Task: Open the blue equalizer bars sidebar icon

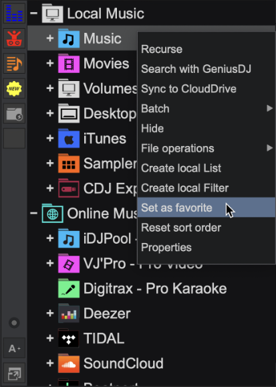Action: coord(14,13)
